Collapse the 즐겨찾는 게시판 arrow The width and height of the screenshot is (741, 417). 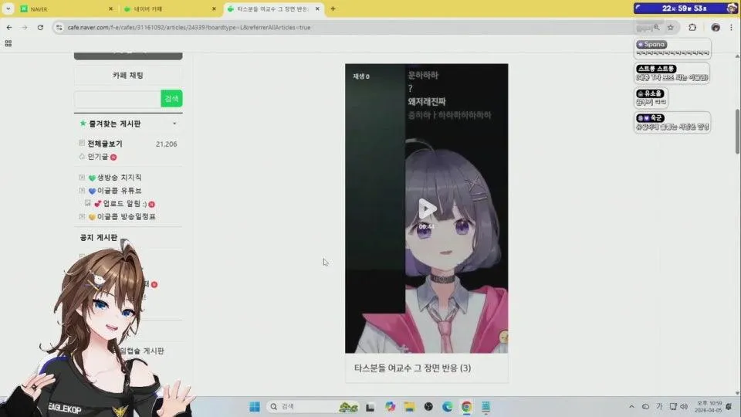pos(174,124)
